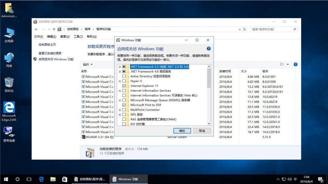Open Cortana search circle on taskbar
328x184 pixels.
[18, 179]
